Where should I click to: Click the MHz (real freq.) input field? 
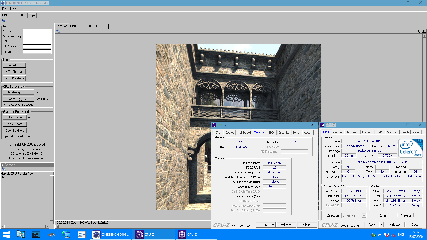[x=37, y=36]
